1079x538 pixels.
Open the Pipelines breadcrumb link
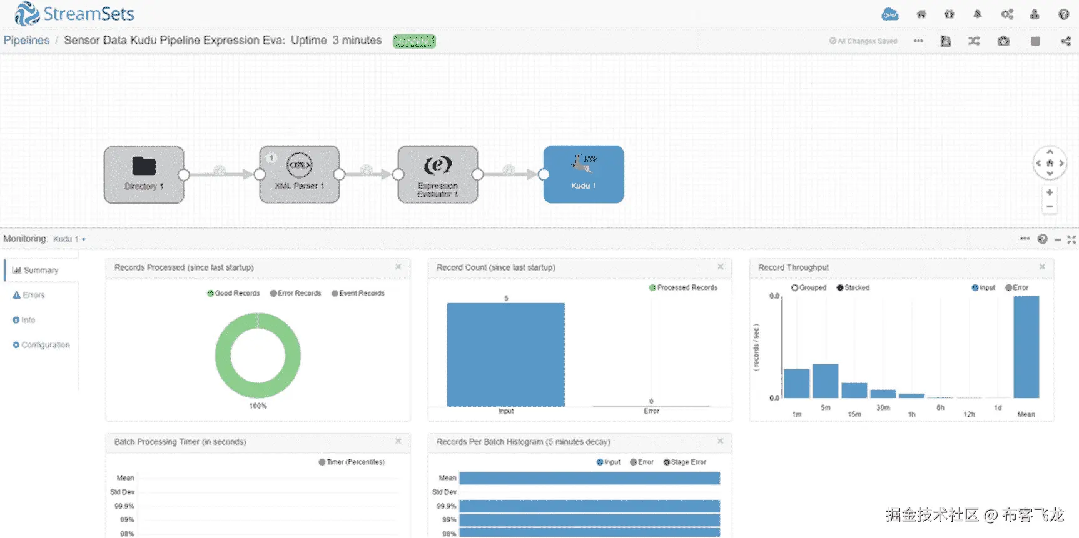(26, 41)
